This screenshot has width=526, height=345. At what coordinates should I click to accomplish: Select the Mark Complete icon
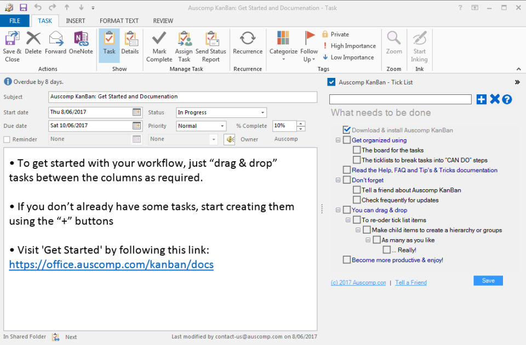pos(159,43)
